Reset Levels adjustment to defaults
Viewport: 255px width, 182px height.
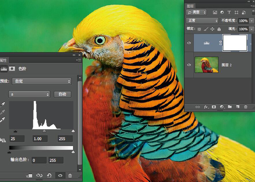[x=49, y=175]
